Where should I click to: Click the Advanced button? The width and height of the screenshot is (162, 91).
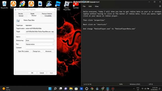49,51
